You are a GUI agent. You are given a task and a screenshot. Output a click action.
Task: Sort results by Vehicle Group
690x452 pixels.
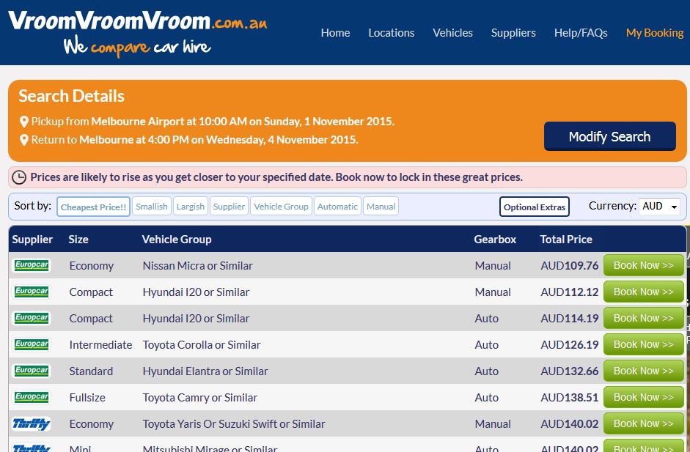coord(281,206)
